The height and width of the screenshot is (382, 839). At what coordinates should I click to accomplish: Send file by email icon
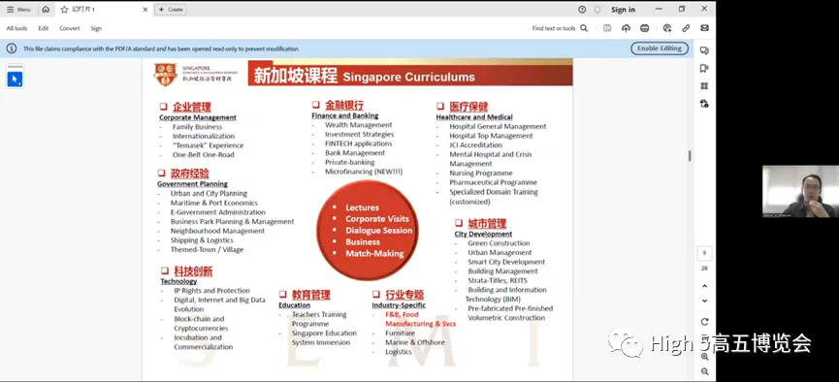click(705, 28)
